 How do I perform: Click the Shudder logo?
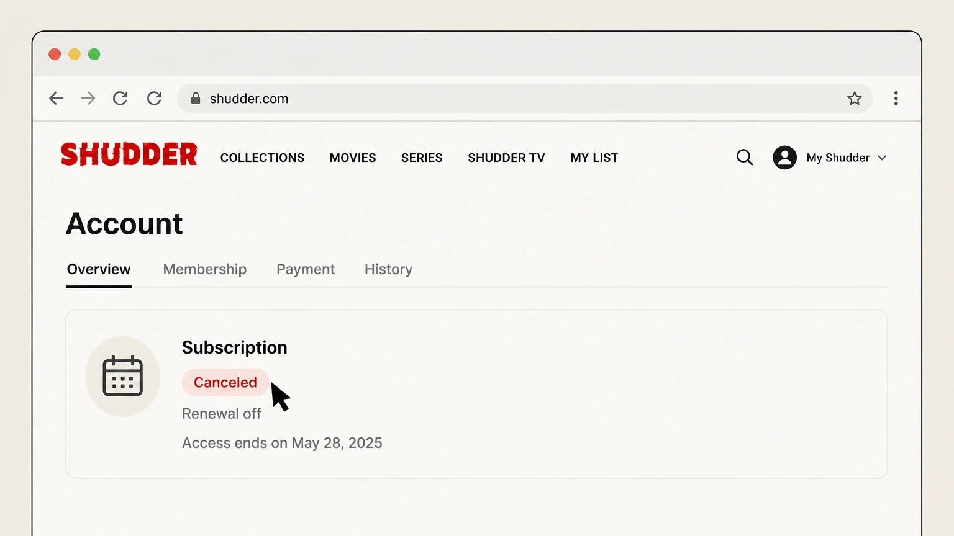click(x=129, y=154)
